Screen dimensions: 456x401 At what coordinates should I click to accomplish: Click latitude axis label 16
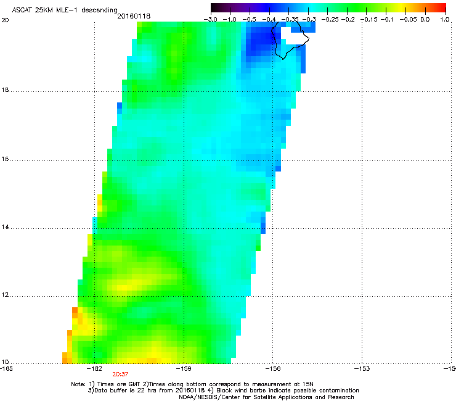click(5, 159)
